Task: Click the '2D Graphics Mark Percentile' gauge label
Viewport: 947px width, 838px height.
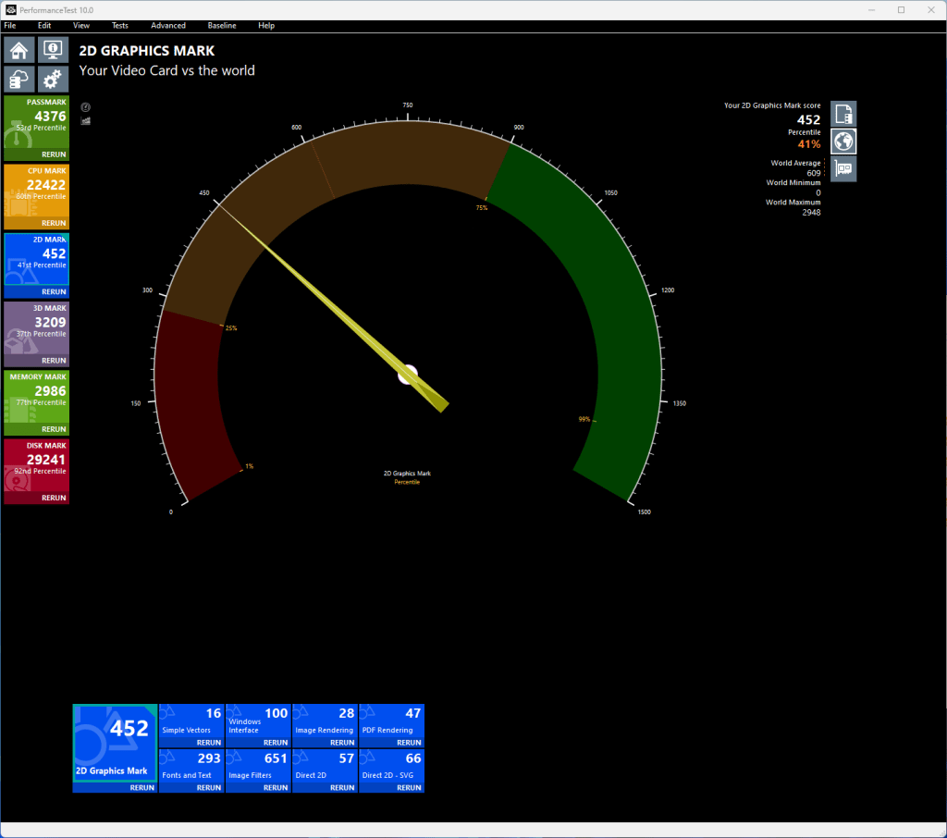Action: pos(407,477)
